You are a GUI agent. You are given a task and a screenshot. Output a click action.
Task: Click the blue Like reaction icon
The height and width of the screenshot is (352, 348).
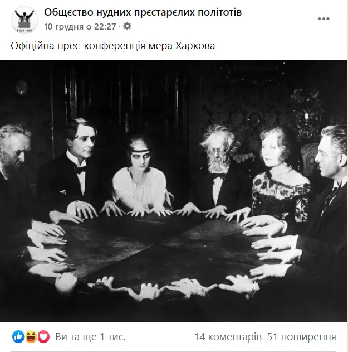point(18,336)
